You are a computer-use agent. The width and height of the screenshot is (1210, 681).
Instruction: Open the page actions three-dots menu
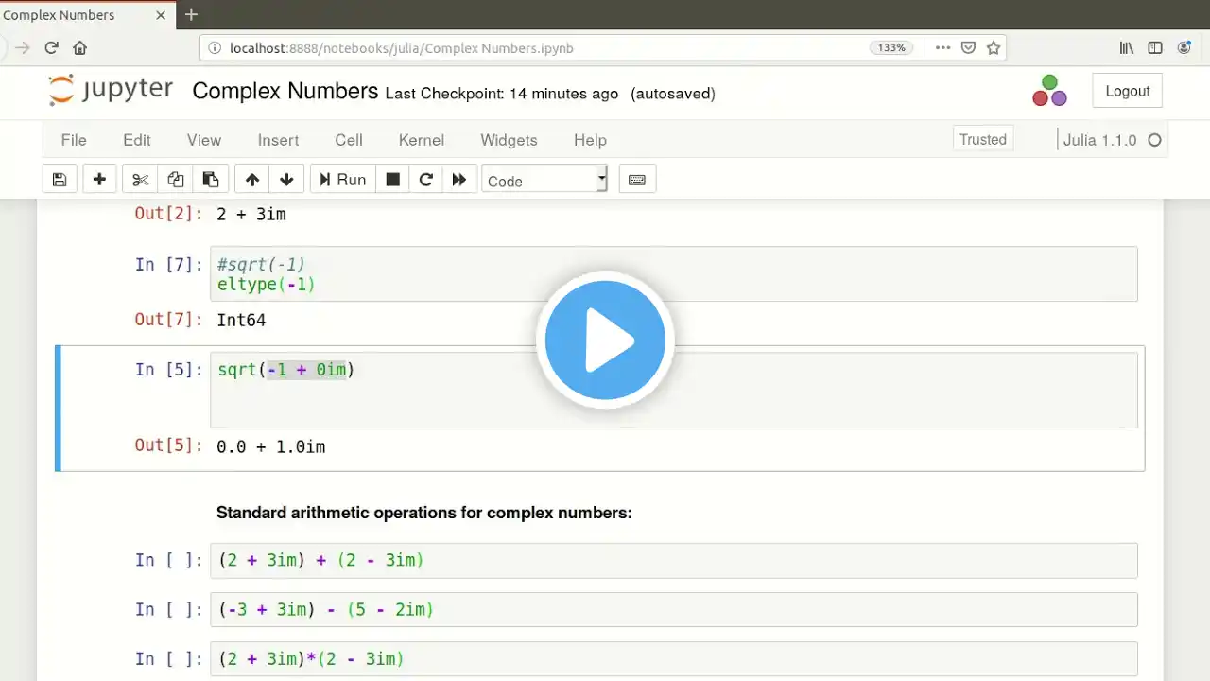[942, 47]
